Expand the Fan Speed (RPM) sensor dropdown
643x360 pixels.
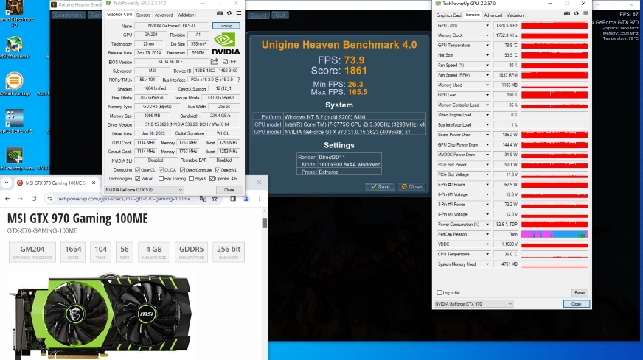click(487, 75)
